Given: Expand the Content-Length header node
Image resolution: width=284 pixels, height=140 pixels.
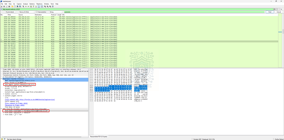Looking at the screenshot, I should pyautogui.click(x=4, y=95).
